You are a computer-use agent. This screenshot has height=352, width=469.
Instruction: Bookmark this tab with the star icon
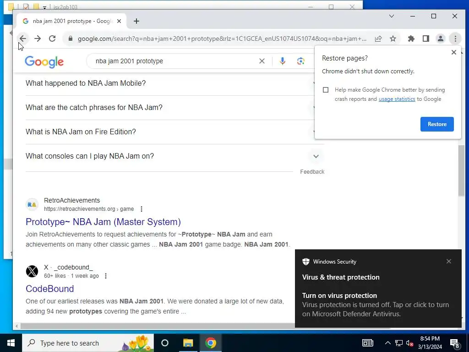pyautogui.click(x=393, y=38)
